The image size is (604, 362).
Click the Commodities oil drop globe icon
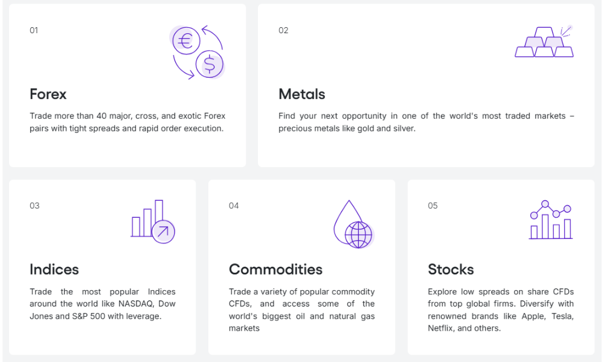pos(353,224)
